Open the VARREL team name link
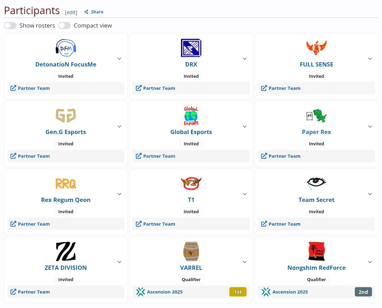 (191, 268)
